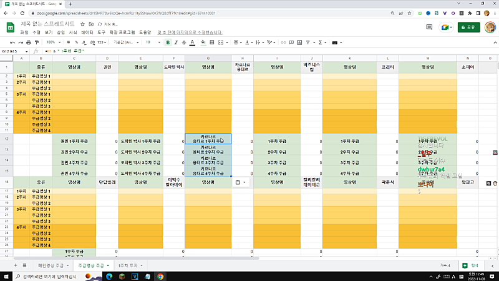This screenshot has width=499, height=281.
Task: Switch to the 1주차 투자 sheet tab
Action: tap(129, 265)
